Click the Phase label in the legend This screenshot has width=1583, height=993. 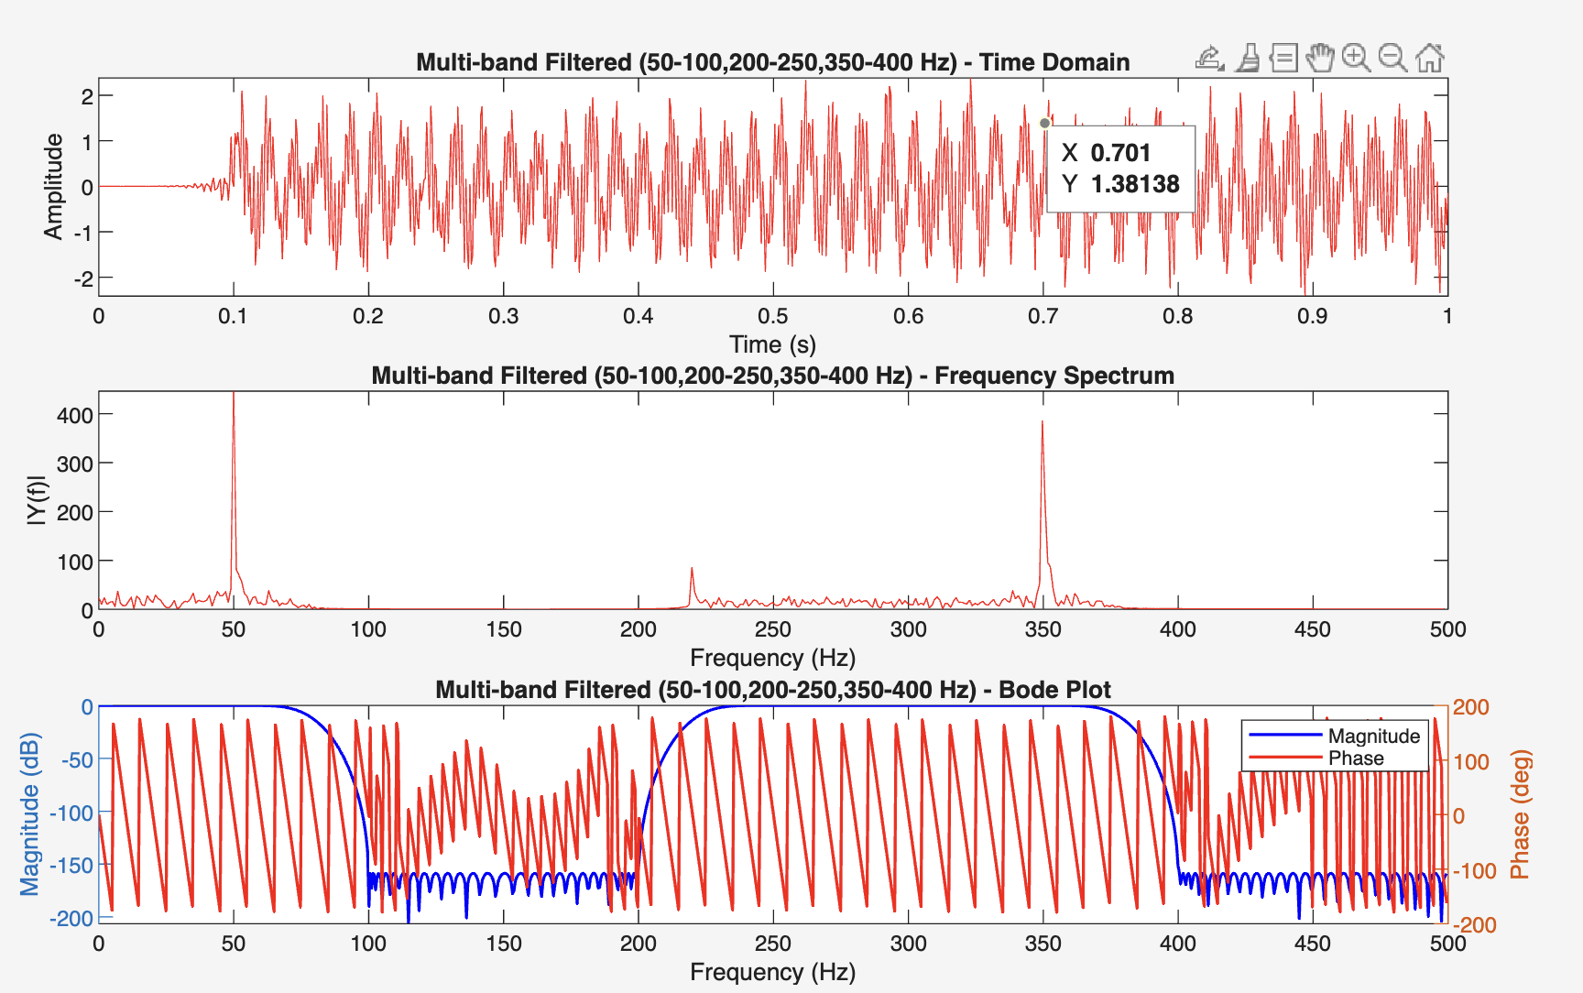coord(1356,758)
